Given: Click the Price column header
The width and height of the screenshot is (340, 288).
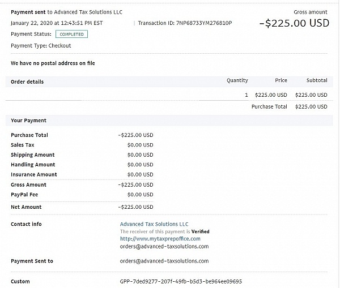Looking at the screenshot, I should click(281, 80).
